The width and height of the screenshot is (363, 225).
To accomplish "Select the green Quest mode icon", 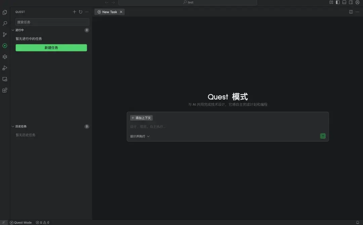I will click(x=4, y=45).
